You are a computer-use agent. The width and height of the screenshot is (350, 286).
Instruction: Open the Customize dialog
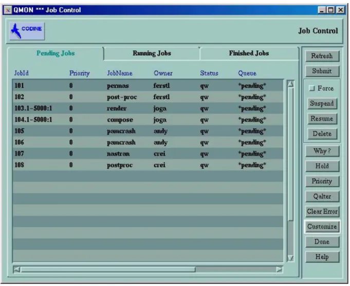tap(322, 226)
